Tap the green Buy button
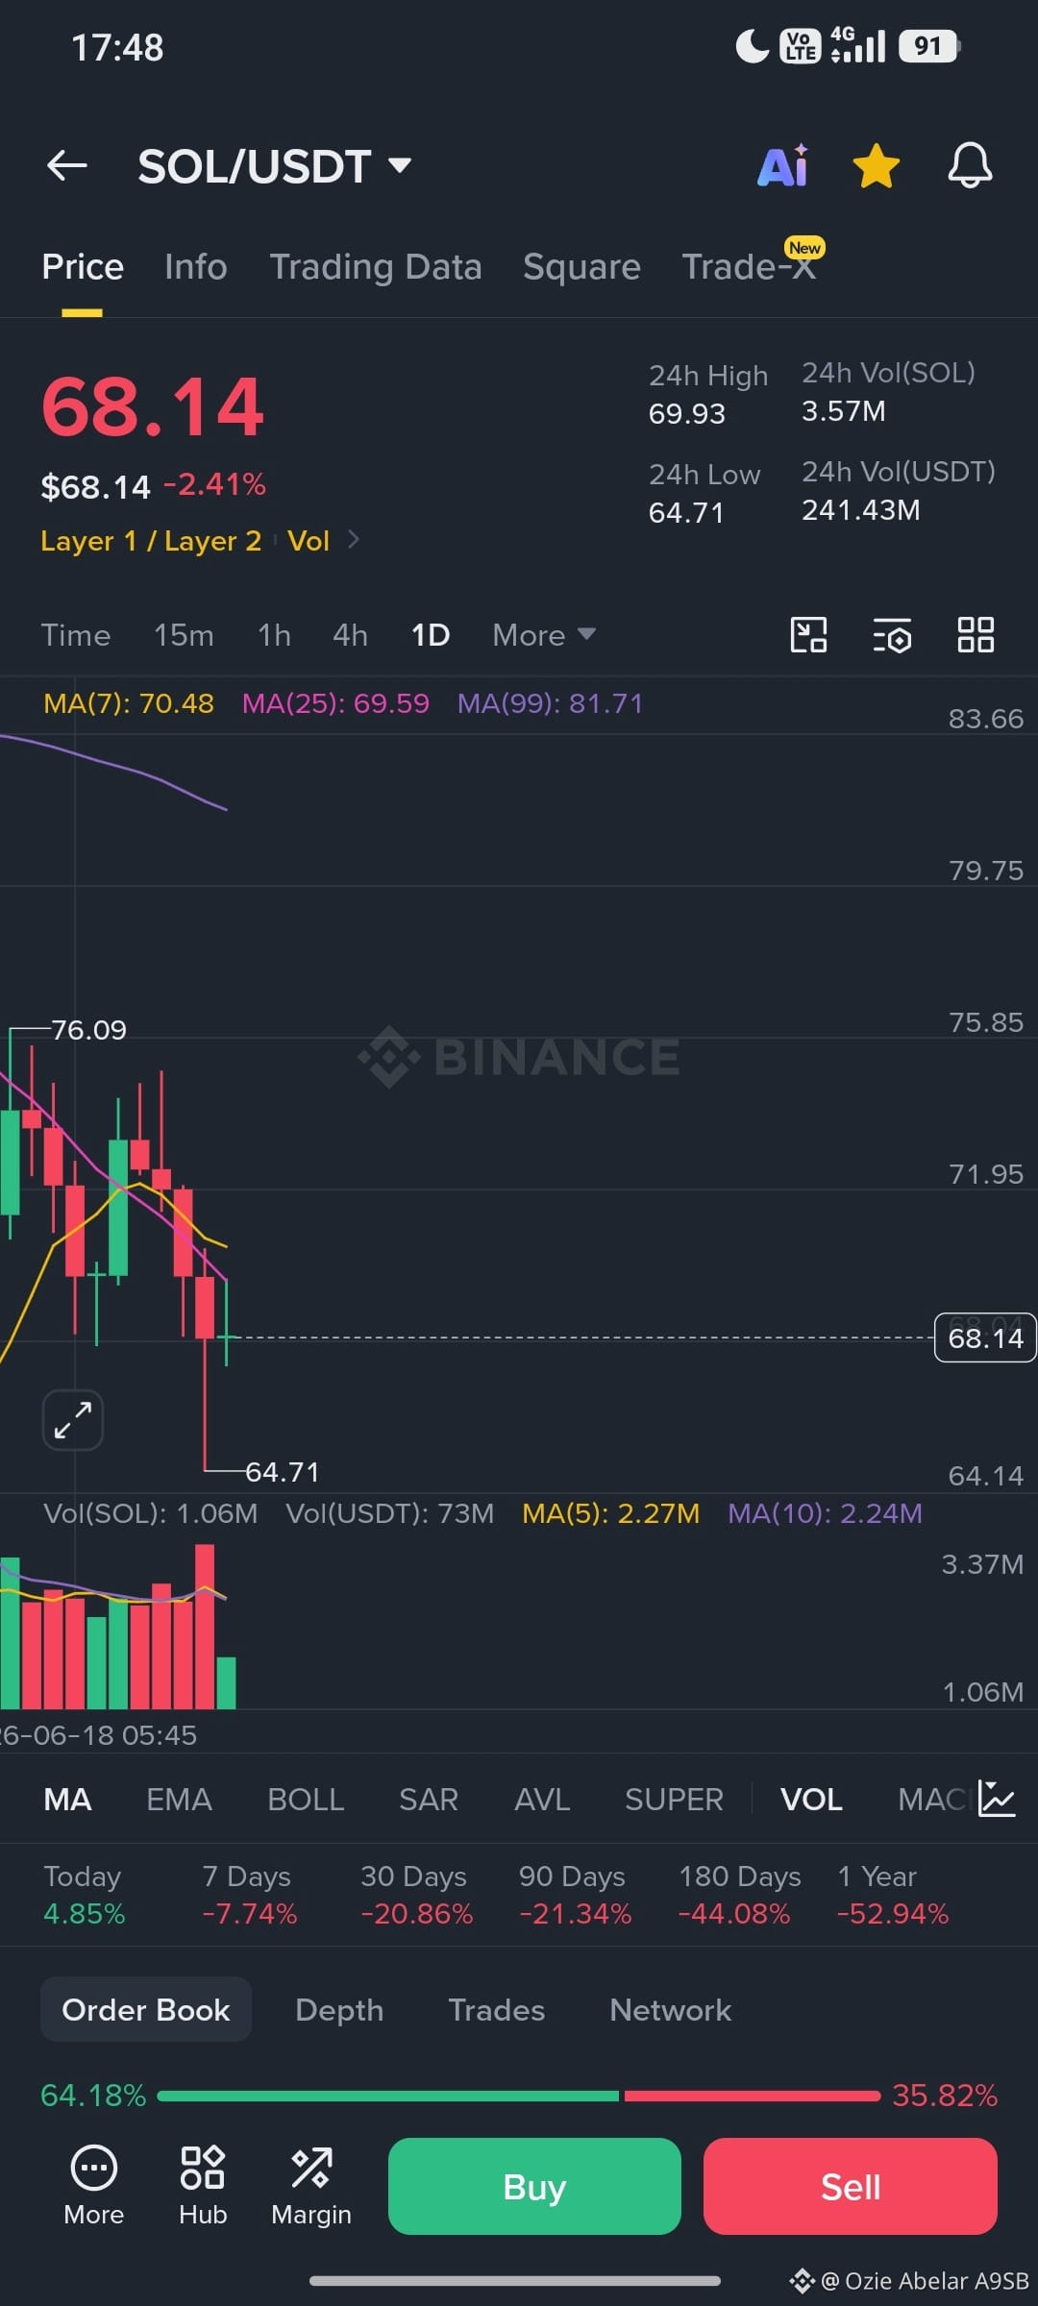The width and height of the screenshot is (1038, 2306). pos(534,2186)
